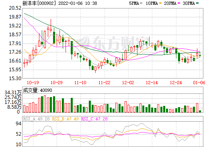Select the 12-24 date label
The image size is (209, 147).
[x=176, y=83]
